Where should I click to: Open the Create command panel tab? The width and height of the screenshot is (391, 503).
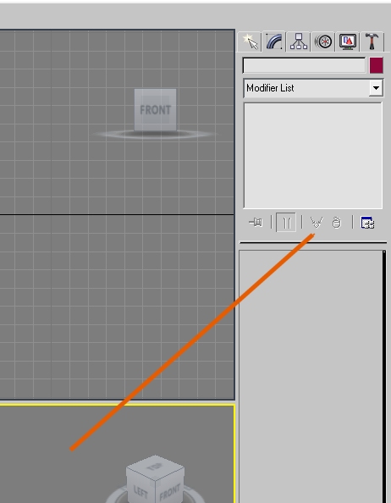pos(250,41)
